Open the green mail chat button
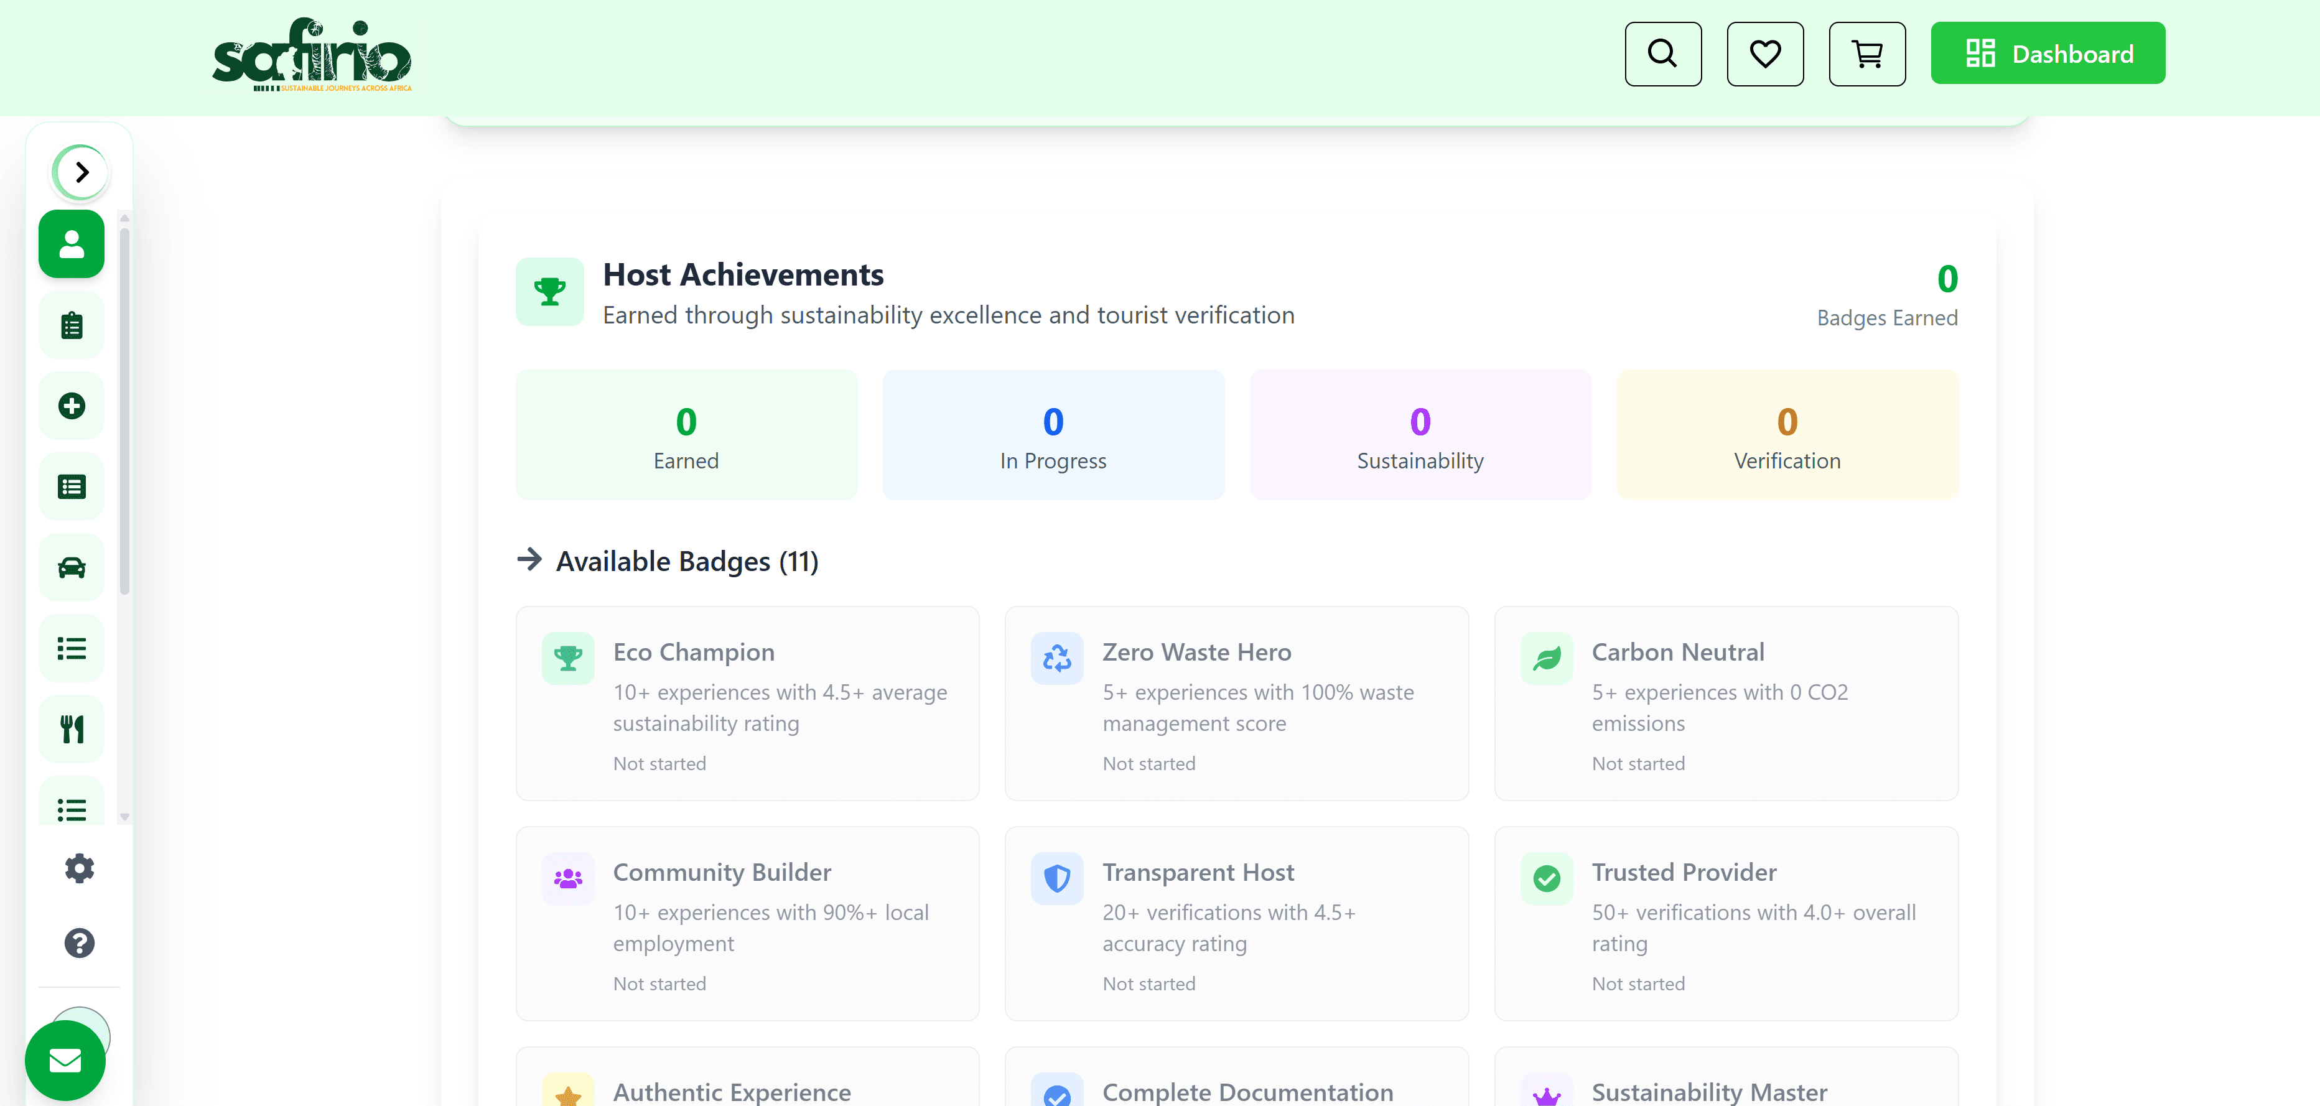 click(x=65, y=1060)
